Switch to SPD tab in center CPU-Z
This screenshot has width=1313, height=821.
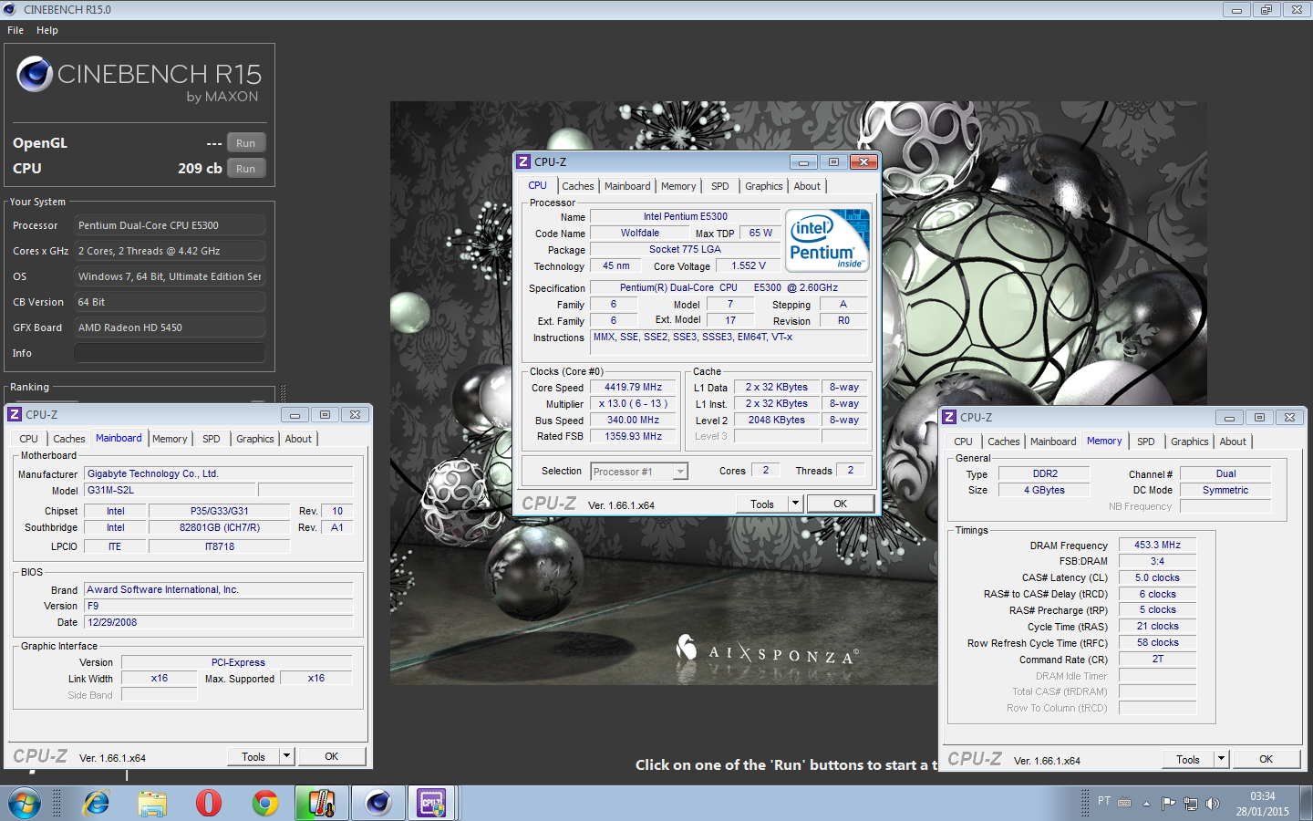[720, 186]
